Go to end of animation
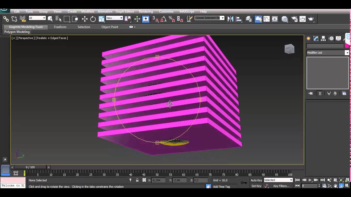351x197 pixels. coord(322,180)
